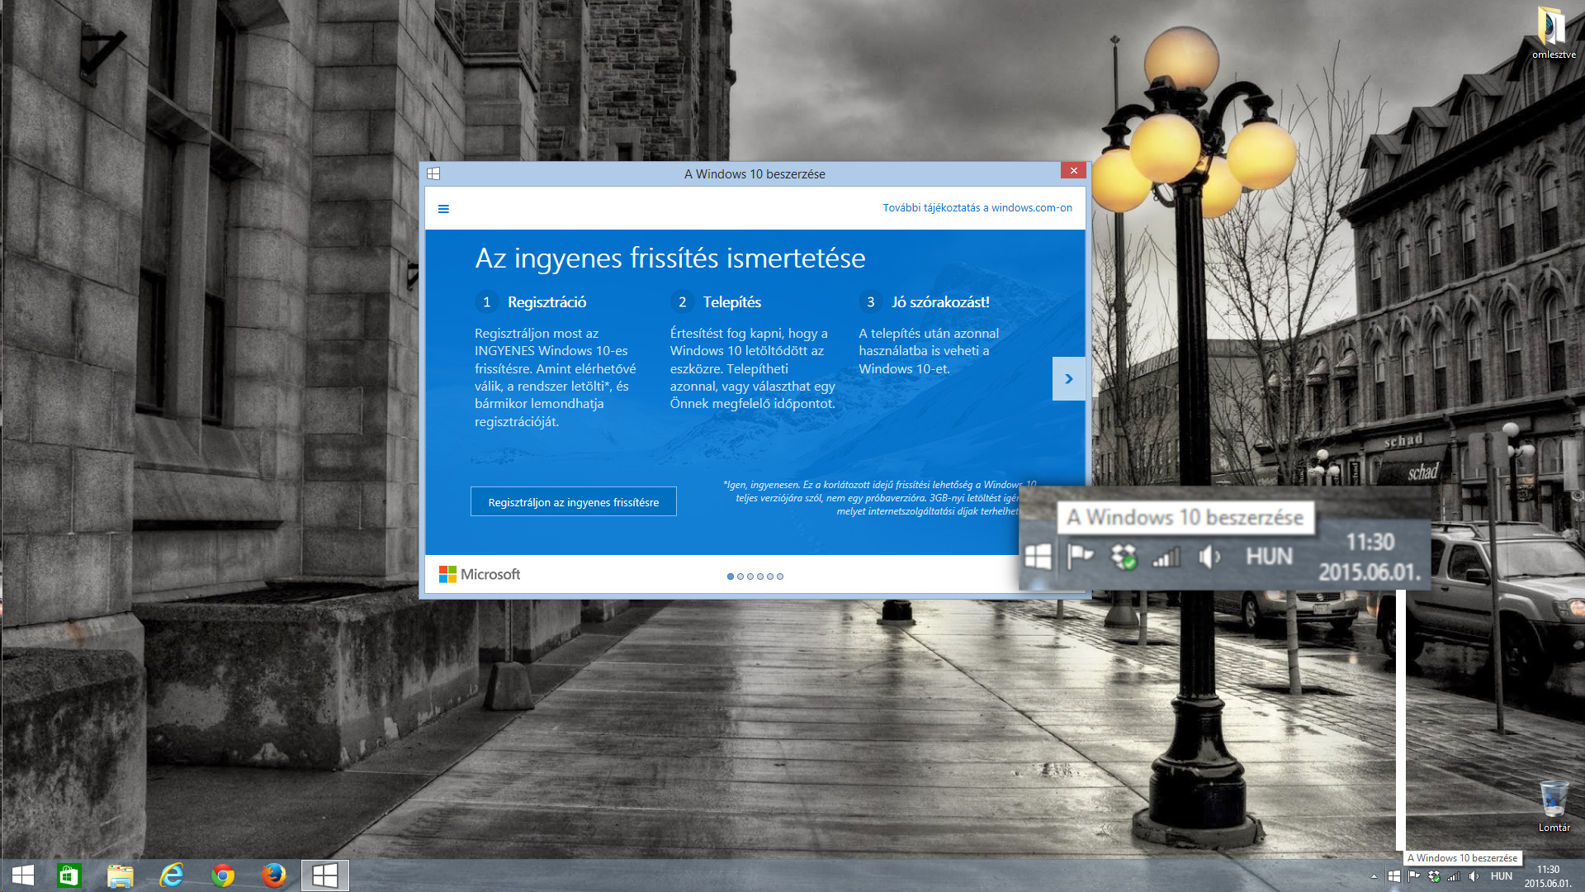Click the right chevron to view the next slide
This screenshot has height=892, width=1585.
1069,378
